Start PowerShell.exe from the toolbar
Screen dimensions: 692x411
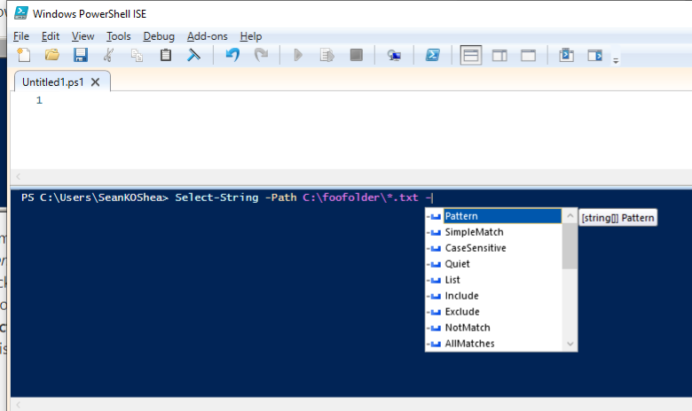pos(432,55)
